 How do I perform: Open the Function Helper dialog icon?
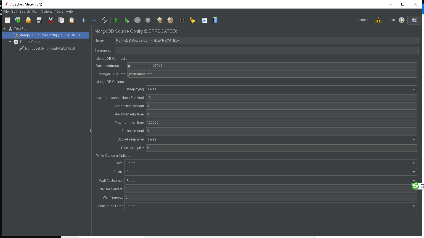(204, 20)
